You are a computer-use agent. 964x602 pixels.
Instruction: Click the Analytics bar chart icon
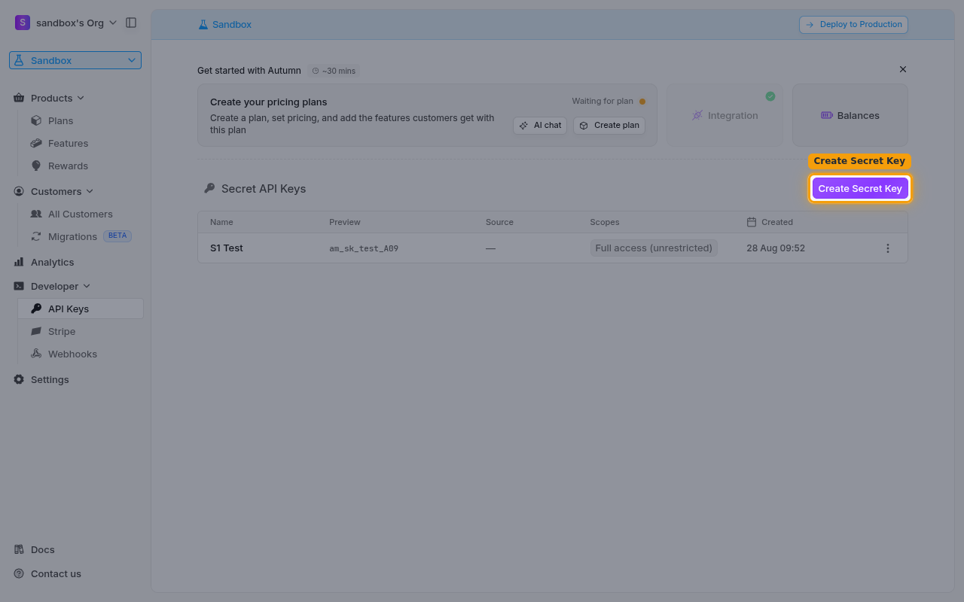coord(19,262)
